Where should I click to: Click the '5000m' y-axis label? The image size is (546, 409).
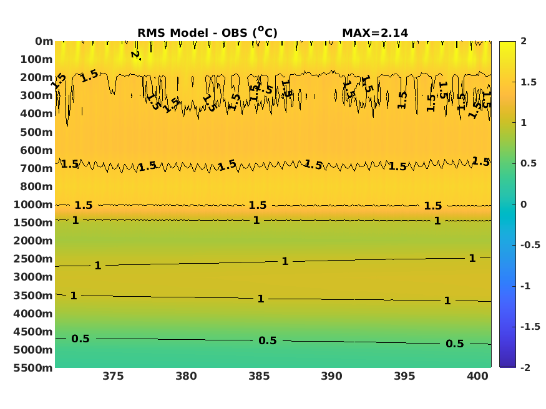tap(33, 350)
